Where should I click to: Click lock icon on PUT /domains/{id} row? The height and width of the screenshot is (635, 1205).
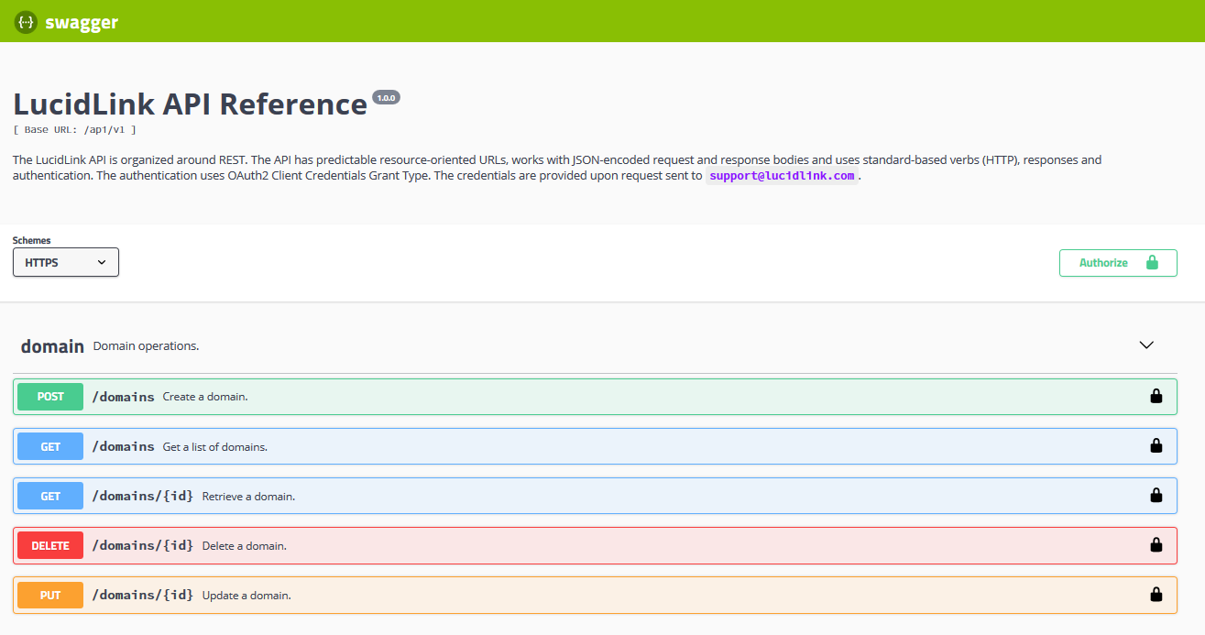(1156, 594)
